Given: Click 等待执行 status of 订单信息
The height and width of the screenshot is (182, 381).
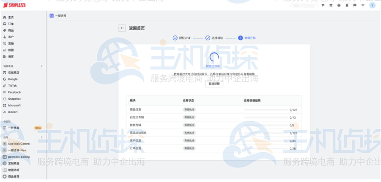Looking at the screenshot, I should 189,149.
